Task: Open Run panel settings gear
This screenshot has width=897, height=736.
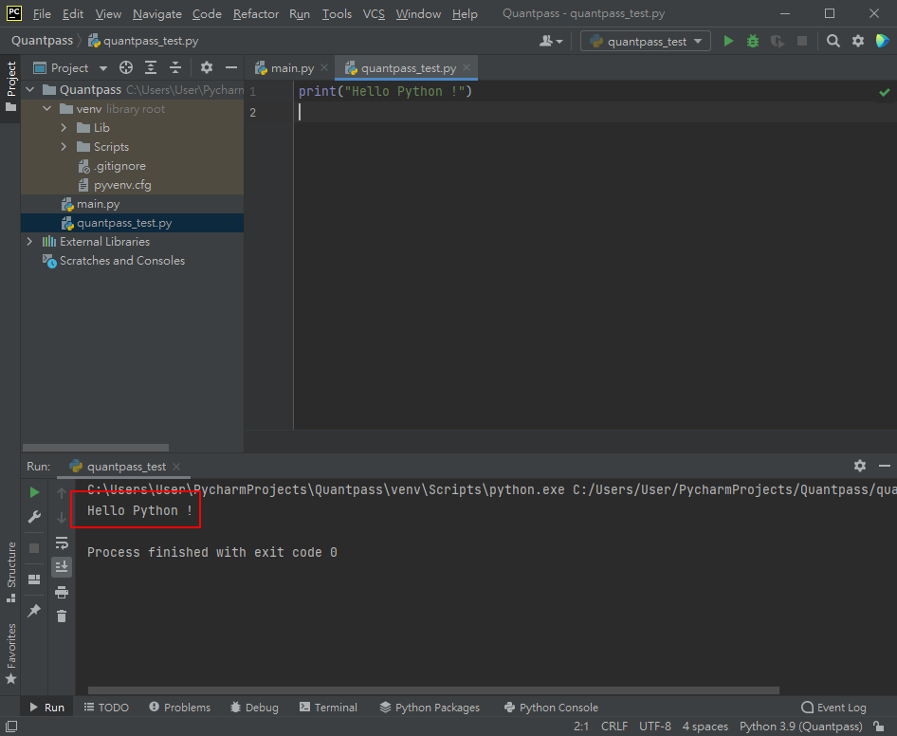Action: tap(860, 466)
